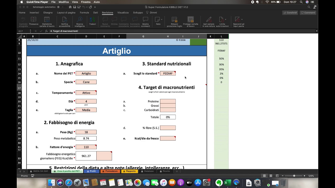
Task: Select the Temperamento cell Attivo
Action: [x=86, y=93]
